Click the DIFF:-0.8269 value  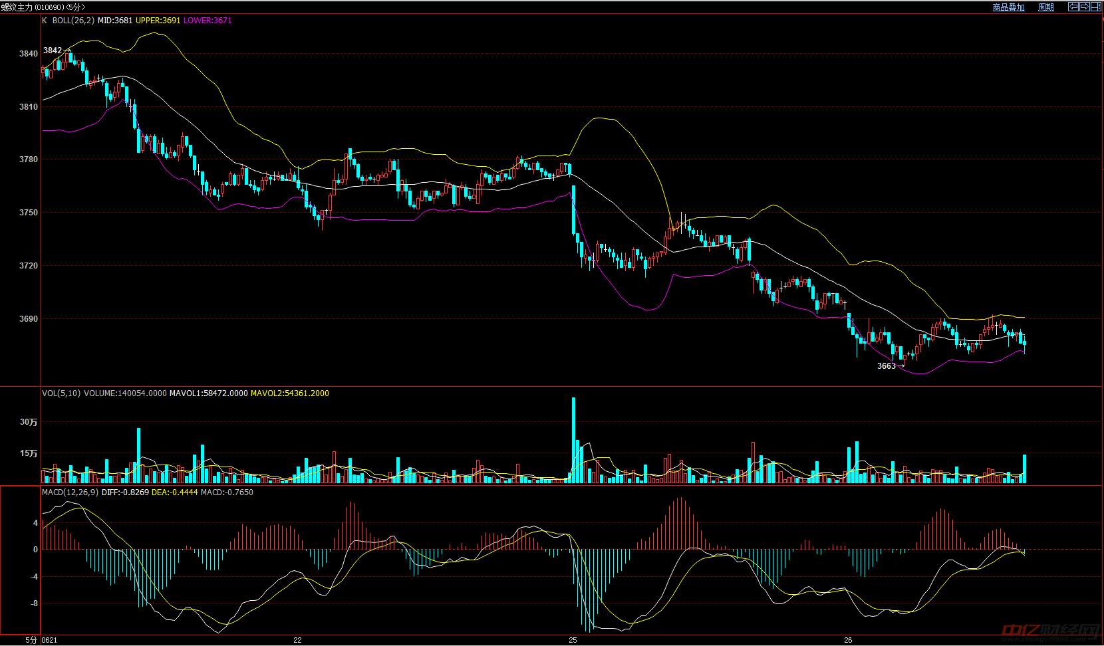pyautogui.click(x=125, y=492)
